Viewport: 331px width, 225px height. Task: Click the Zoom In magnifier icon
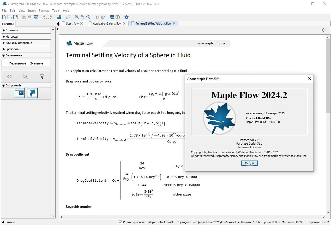pyautogui.click(x=77, y=17)
